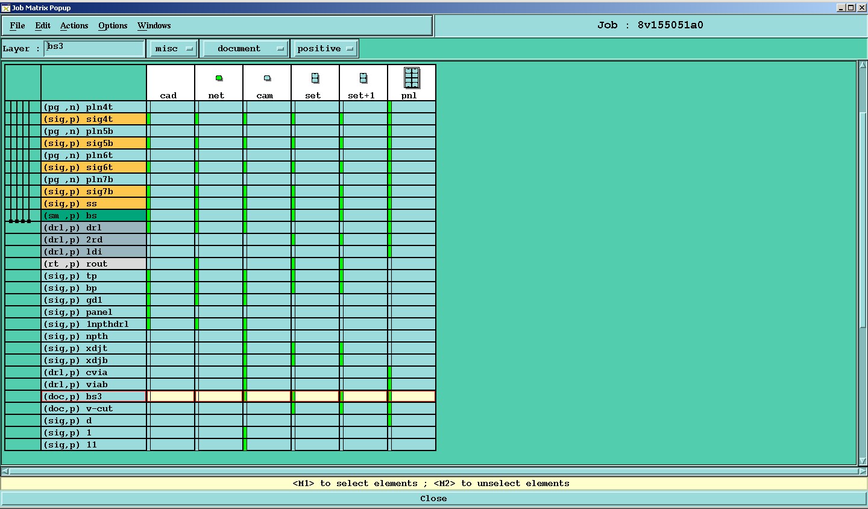Select the cad step column header
Viewport: 868px width, 509px height.
(x=171, y=83)
